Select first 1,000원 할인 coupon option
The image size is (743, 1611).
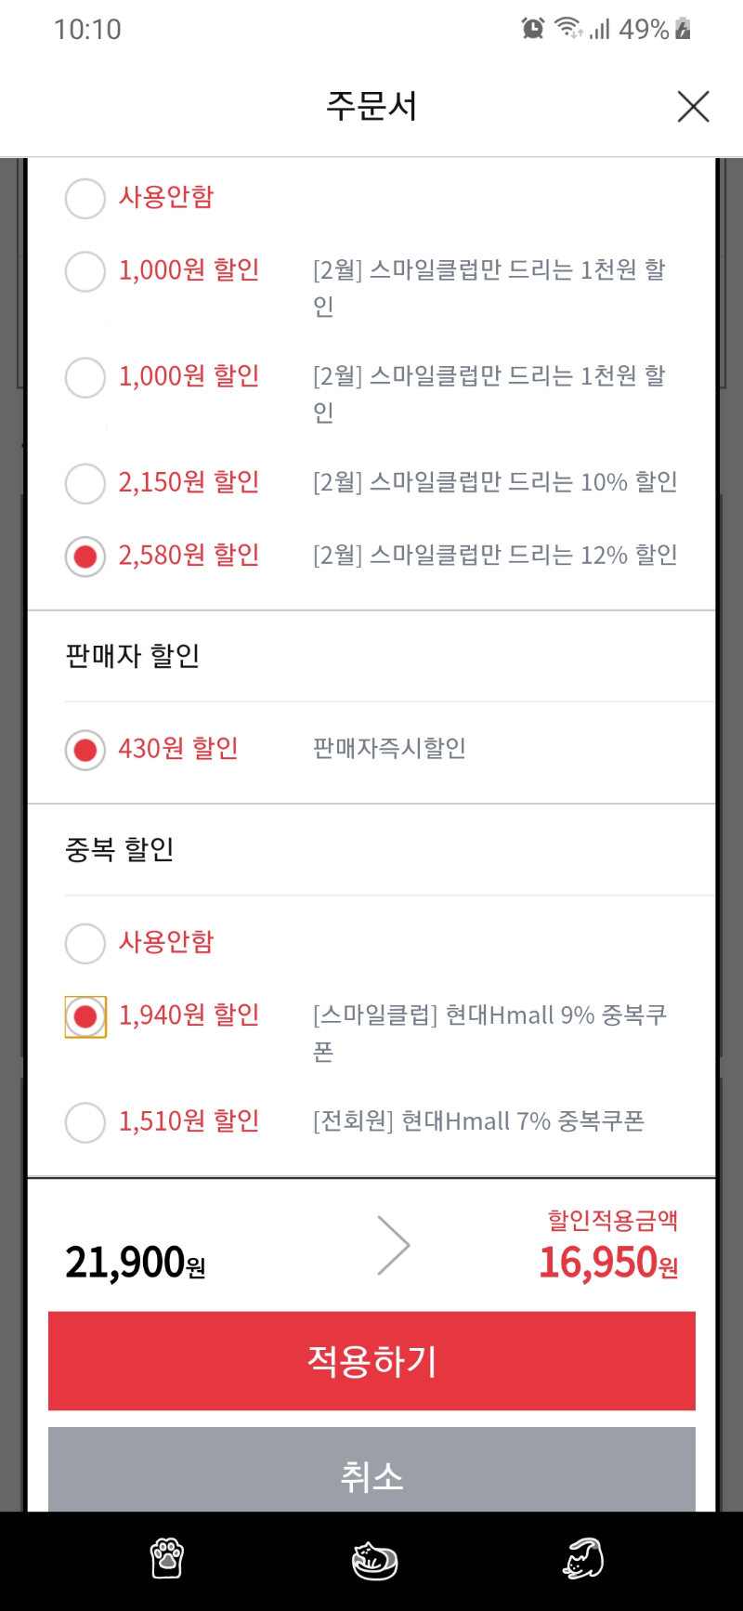(85, 271)
